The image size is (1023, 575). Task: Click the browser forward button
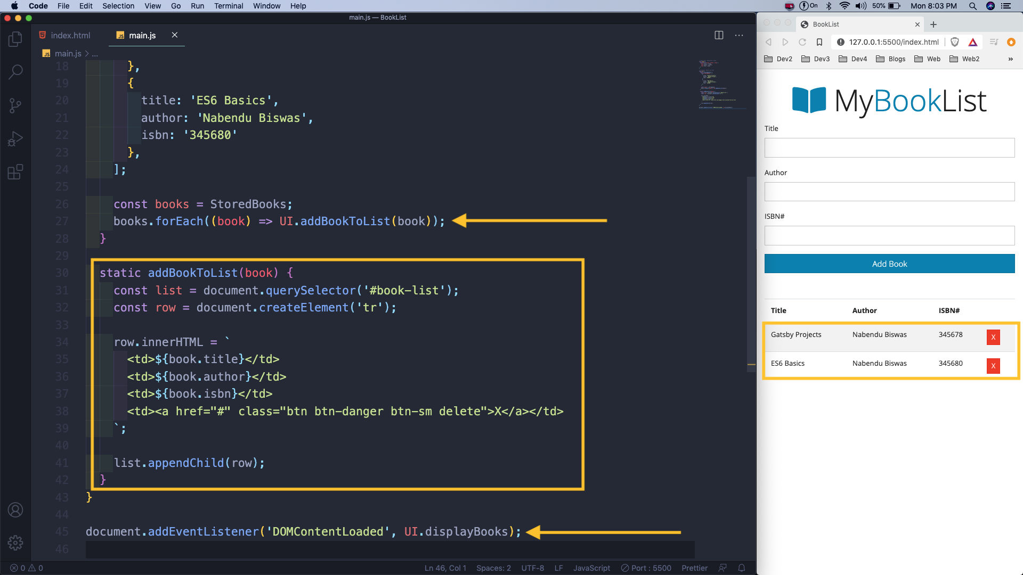785,42
